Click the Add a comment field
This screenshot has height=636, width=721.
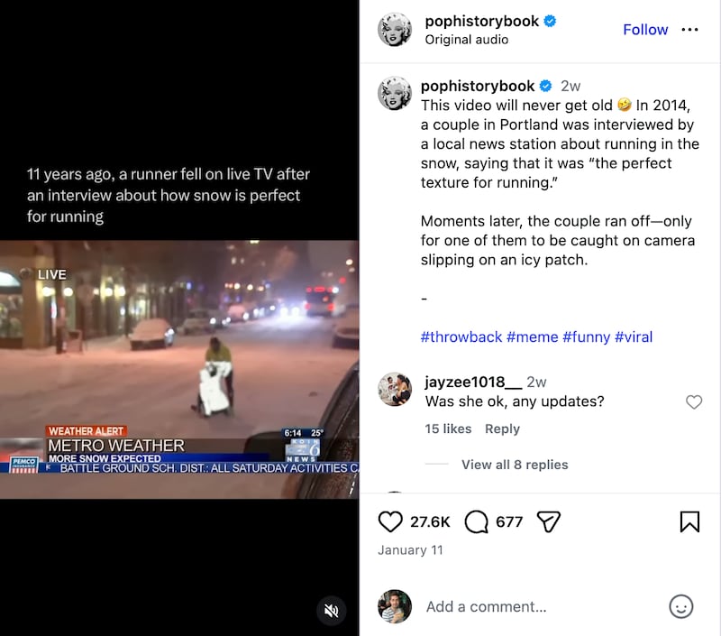(538, 606)
